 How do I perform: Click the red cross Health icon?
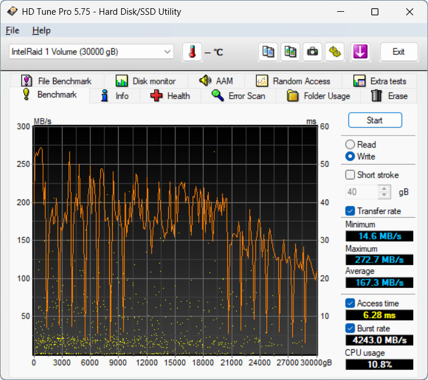156,96
